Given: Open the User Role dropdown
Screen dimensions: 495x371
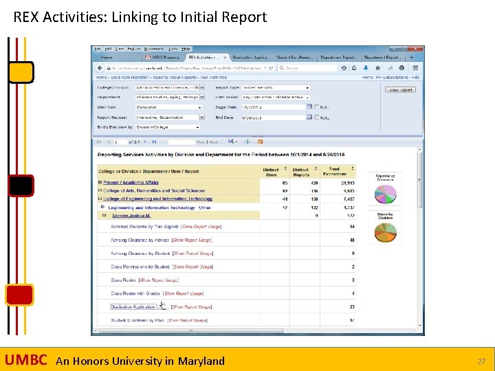Looking at the screenshot, I should click(168, 107).
